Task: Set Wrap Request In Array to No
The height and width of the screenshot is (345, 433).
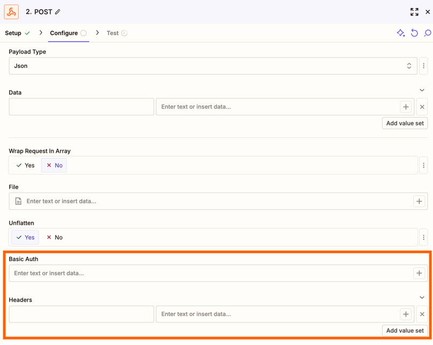Action: tap(54, 166)
